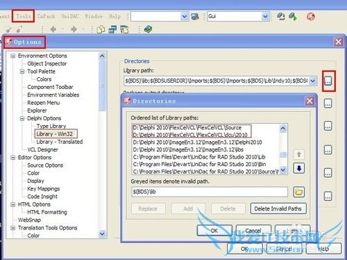
Task: Select Key Mappings tree item
Action: click(44, 188)
